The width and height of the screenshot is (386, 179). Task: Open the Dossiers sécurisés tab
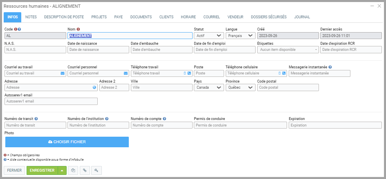coord(268,17)
